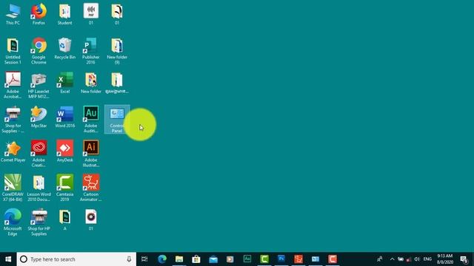Activate the microphone in the search box
This screenshot has height=266, width=474.
coord(129,259)
